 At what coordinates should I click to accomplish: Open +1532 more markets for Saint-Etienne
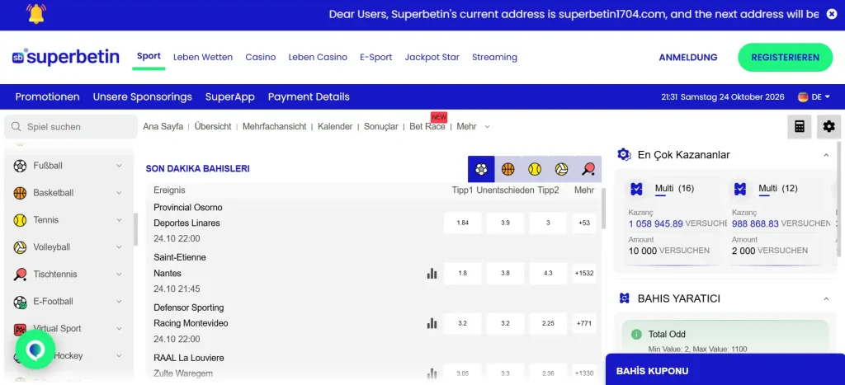point(584,274)
